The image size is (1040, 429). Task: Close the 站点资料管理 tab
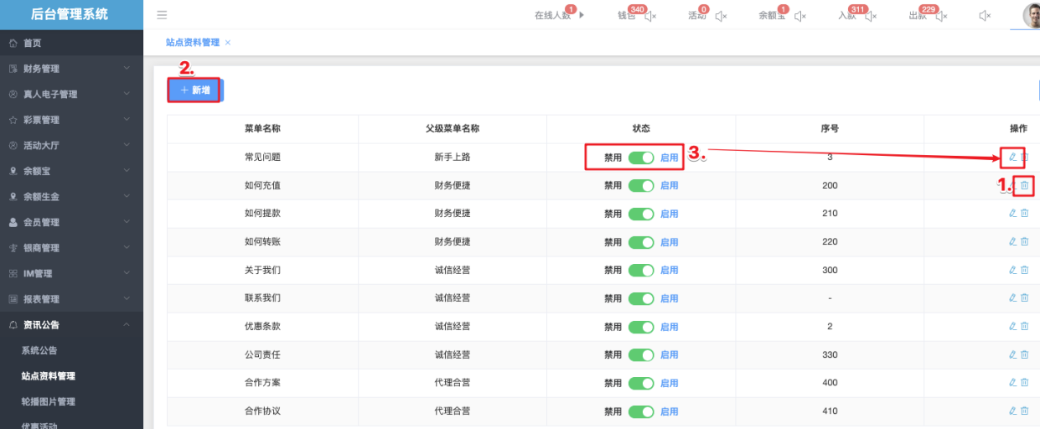pos(228,43)
